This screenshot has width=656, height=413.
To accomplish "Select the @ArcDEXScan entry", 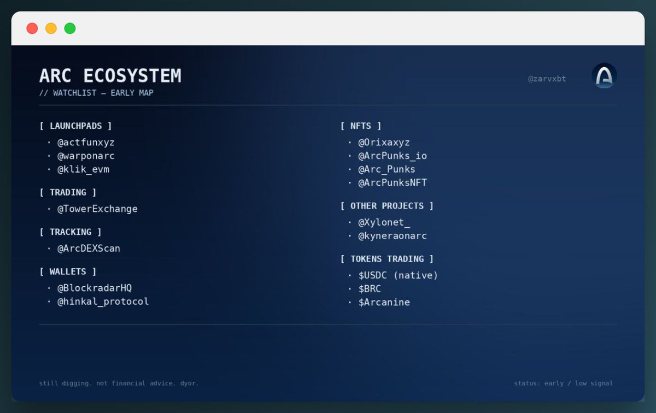I will (x=89, y=249).
